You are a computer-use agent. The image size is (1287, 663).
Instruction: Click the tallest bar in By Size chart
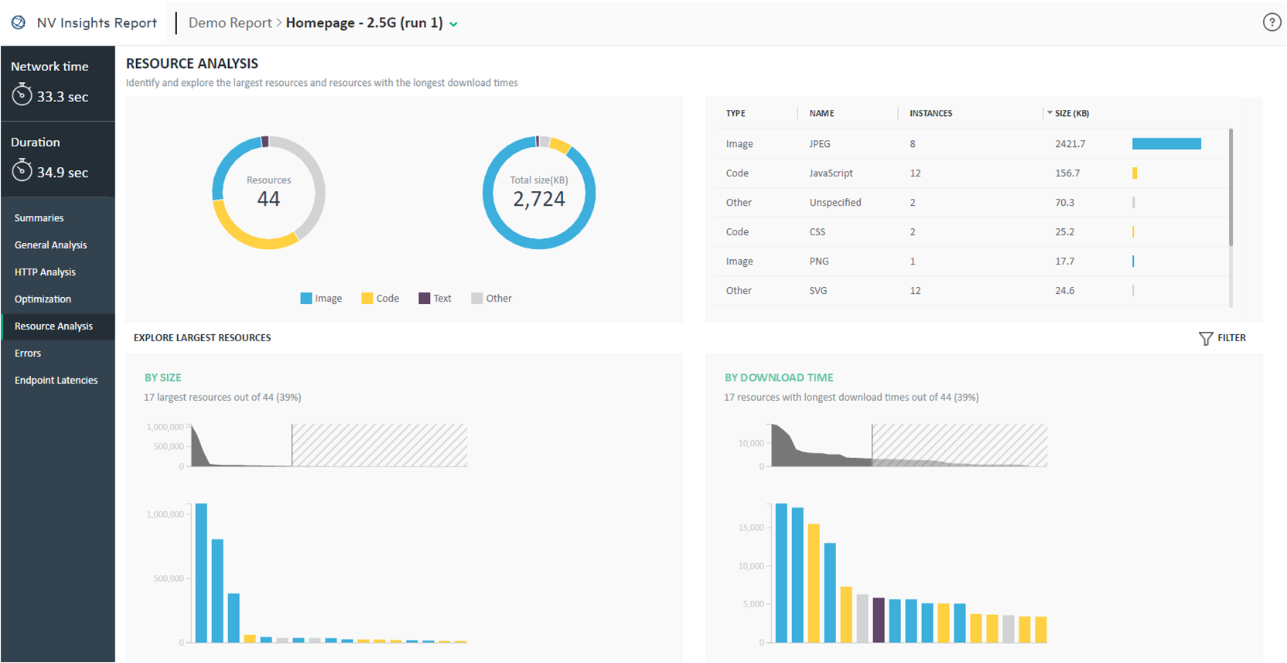[x=201, y=572]
